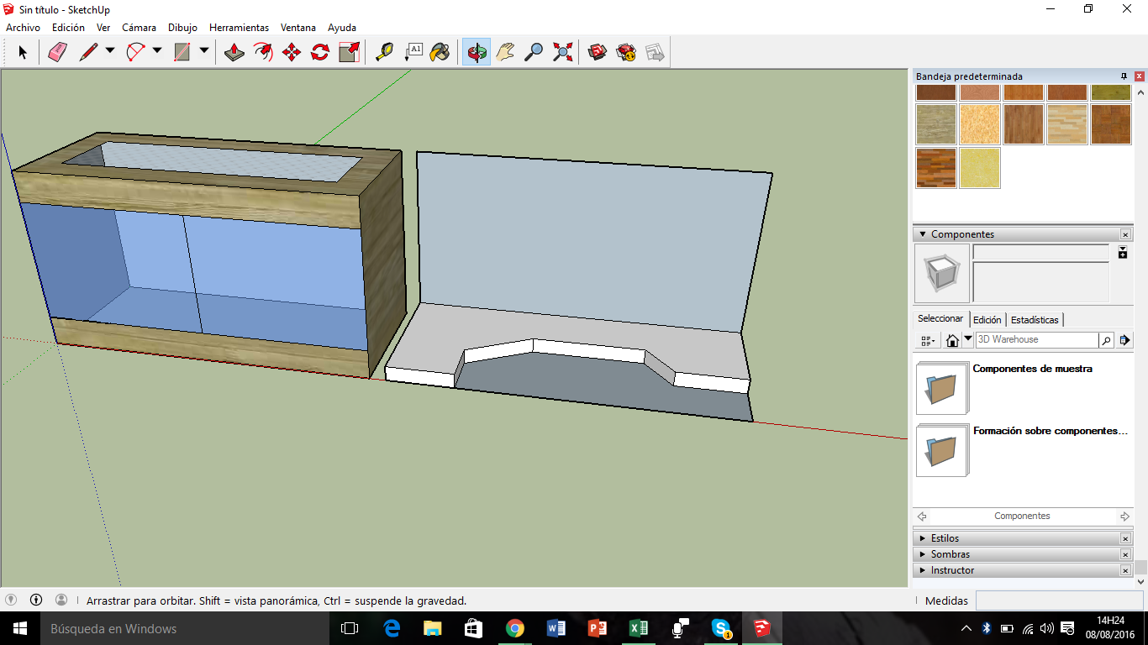Pick the yellow material swatch
Image resolution: width=1148 pixels, height=645 pixels.
point(980,168)
